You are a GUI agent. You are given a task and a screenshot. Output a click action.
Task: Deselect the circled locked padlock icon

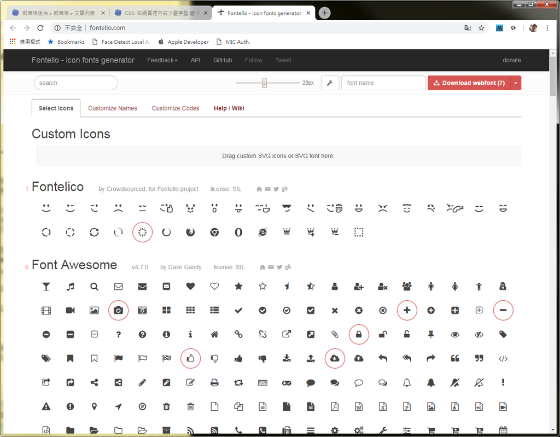coord(359,334)
